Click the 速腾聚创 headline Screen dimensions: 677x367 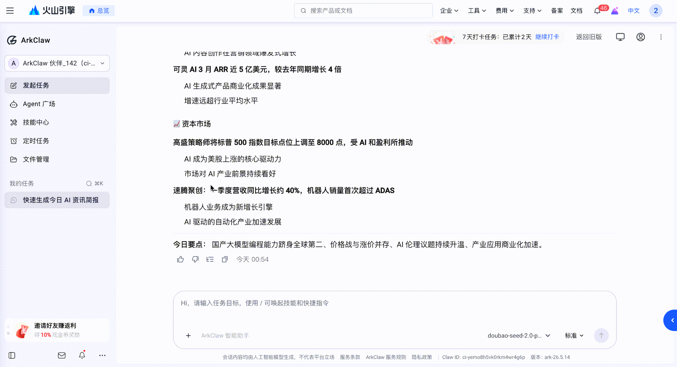tap(284, 190)
